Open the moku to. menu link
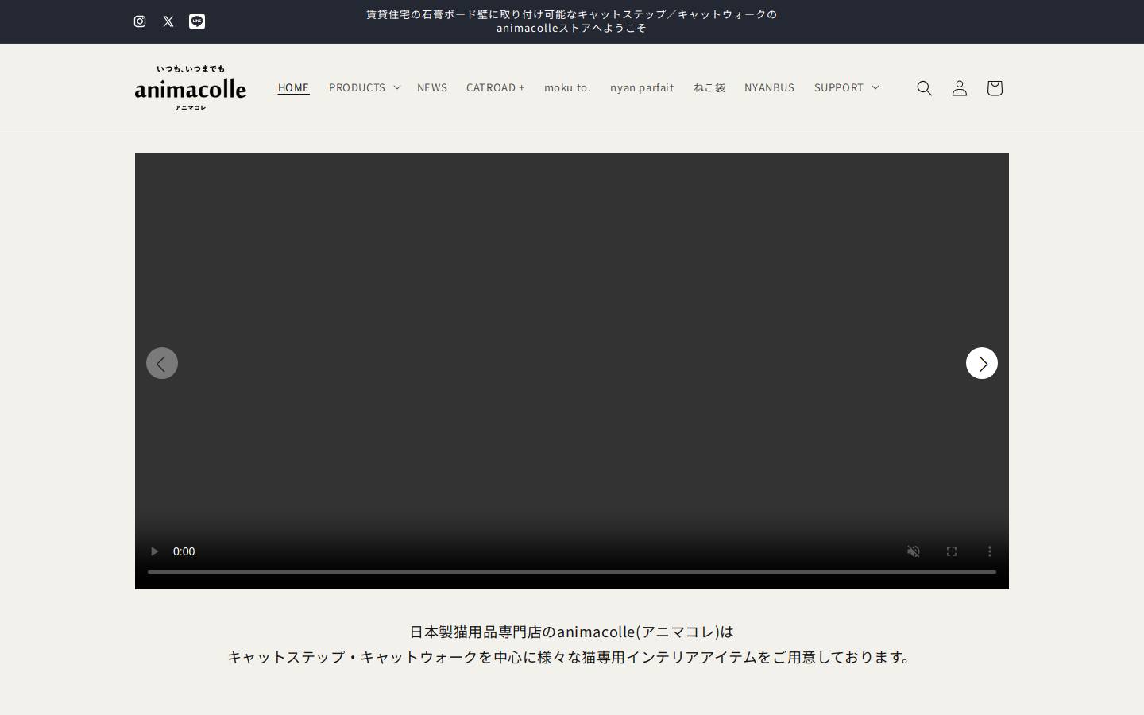 pos(567,87)
